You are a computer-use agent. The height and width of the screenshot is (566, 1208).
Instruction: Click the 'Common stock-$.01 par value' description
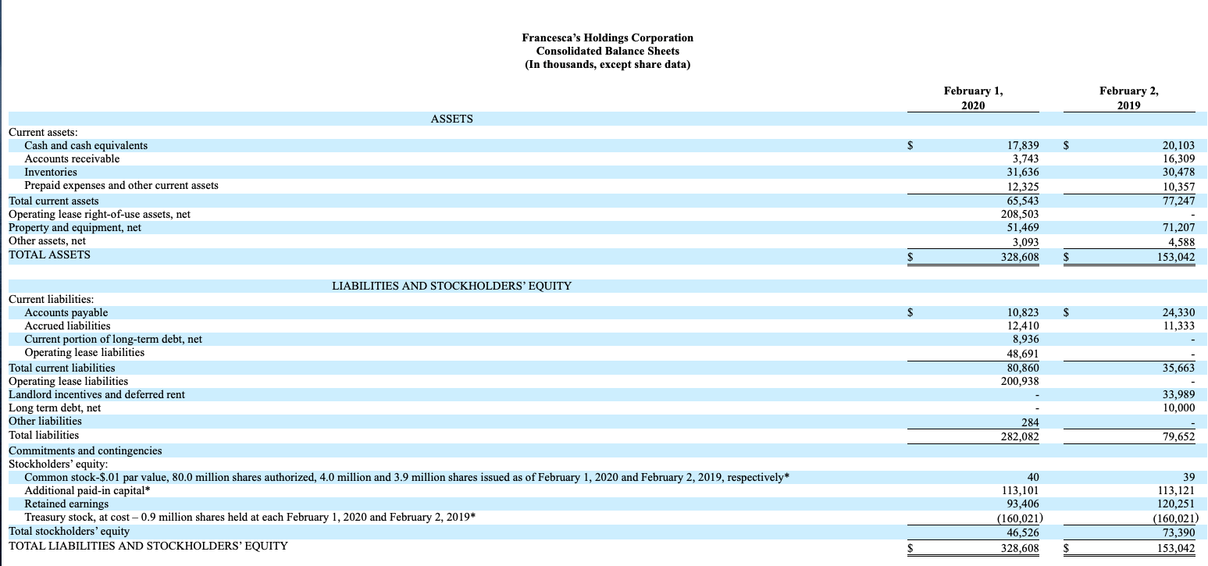[407, 477]
